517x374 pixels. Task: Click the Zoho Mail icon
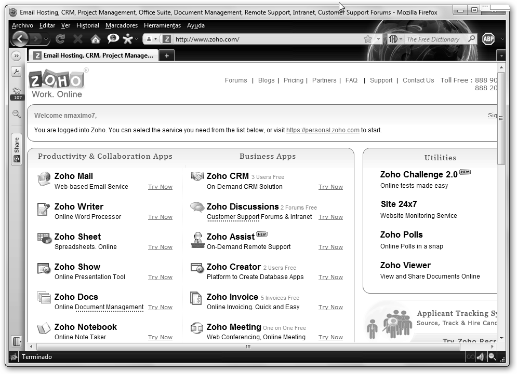tap(44, 179)
